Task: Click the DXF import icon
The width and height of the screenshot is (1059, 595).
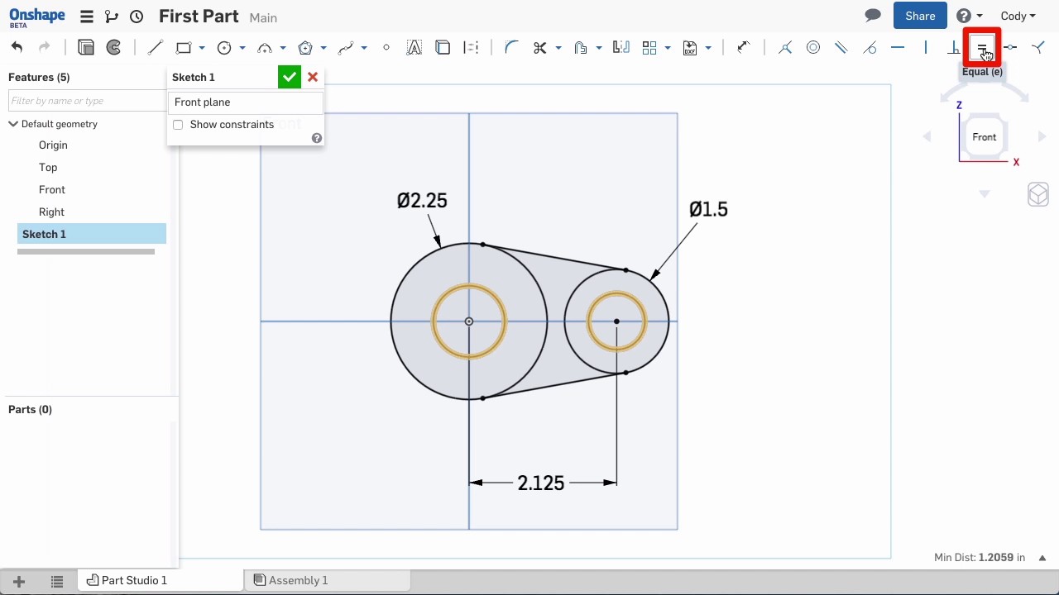Action: [x=690, y=48]
